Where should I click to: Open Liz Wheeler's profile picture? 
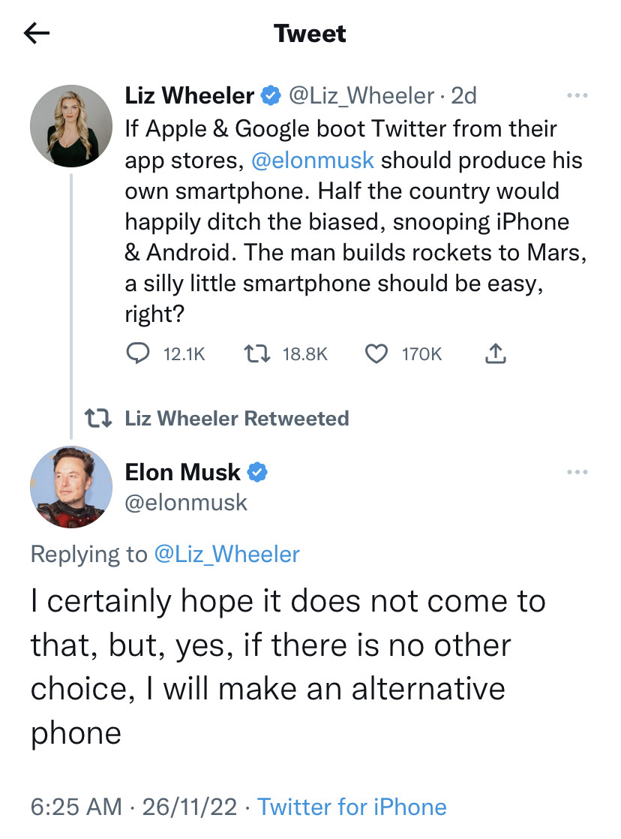(x=70, y=126)
